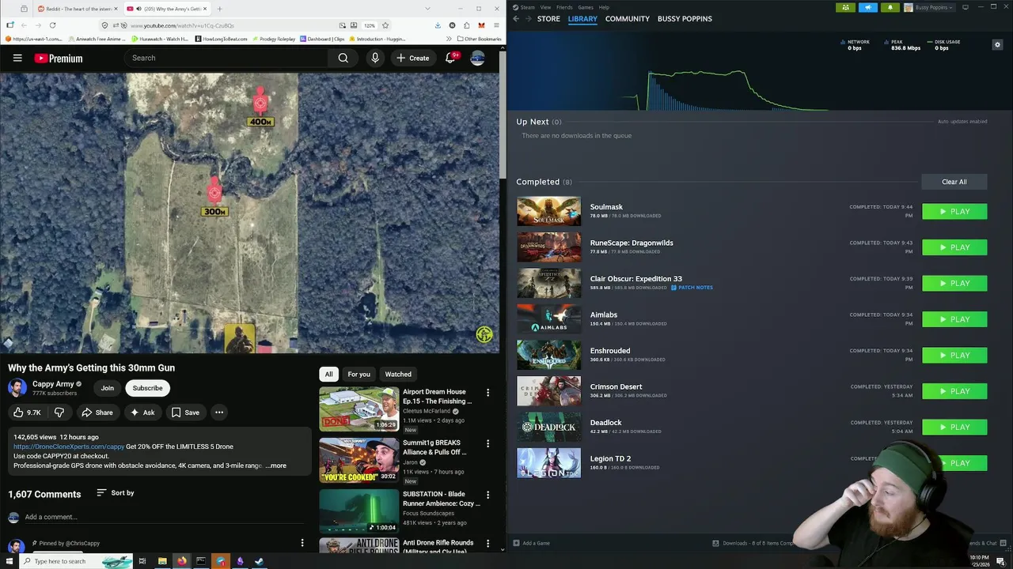Open options menu on pinned comment

click(302, 543)
